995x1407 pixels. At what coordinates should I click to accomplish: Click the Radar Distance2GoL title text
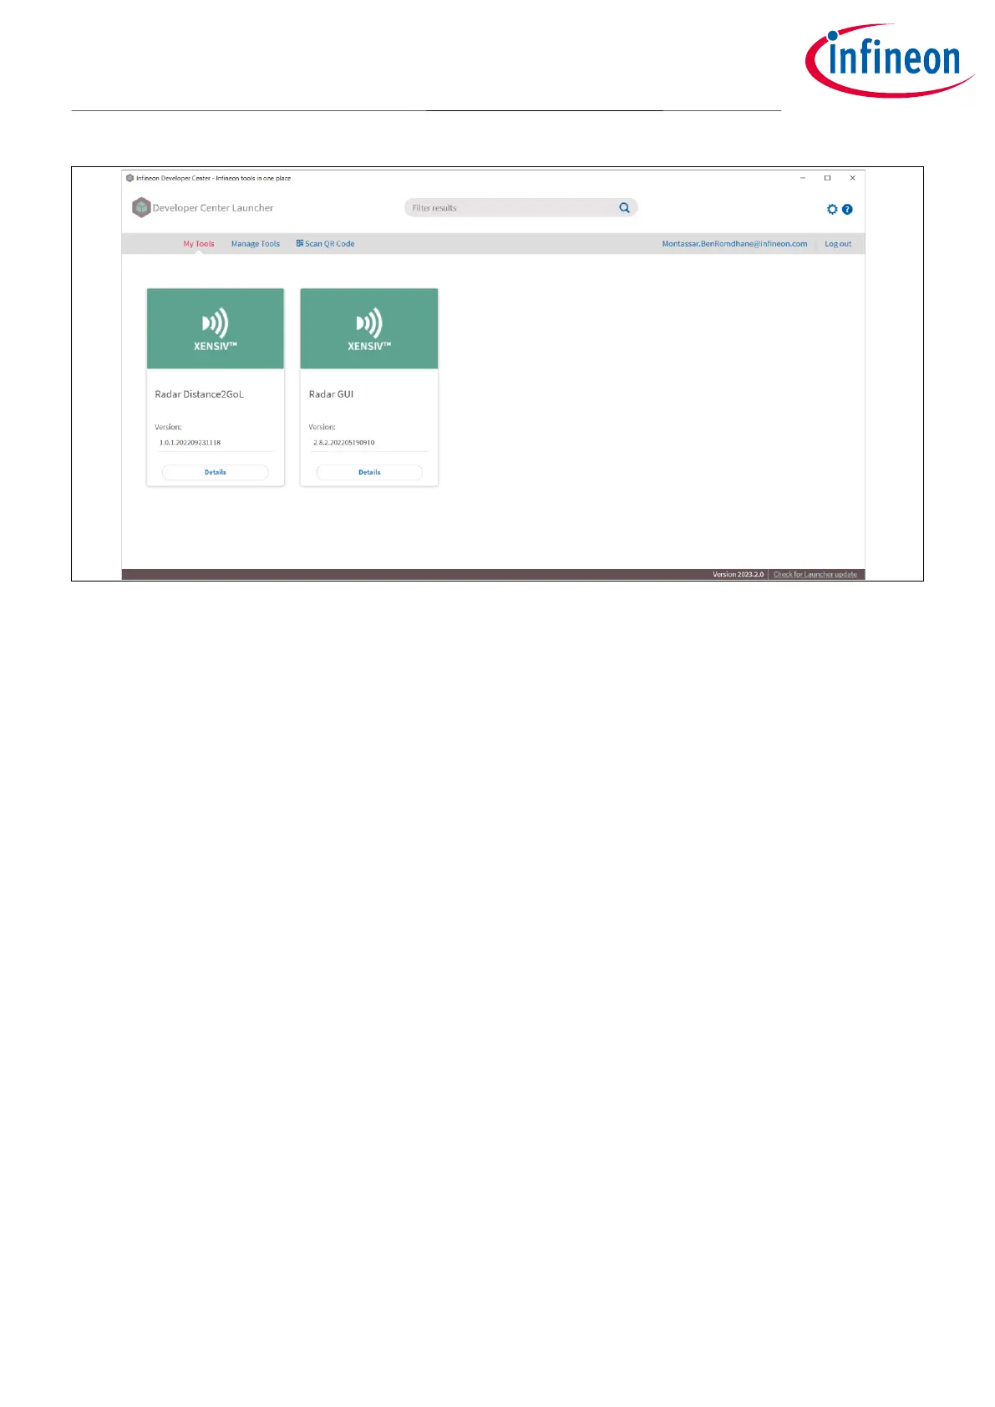tap(200, 394)
